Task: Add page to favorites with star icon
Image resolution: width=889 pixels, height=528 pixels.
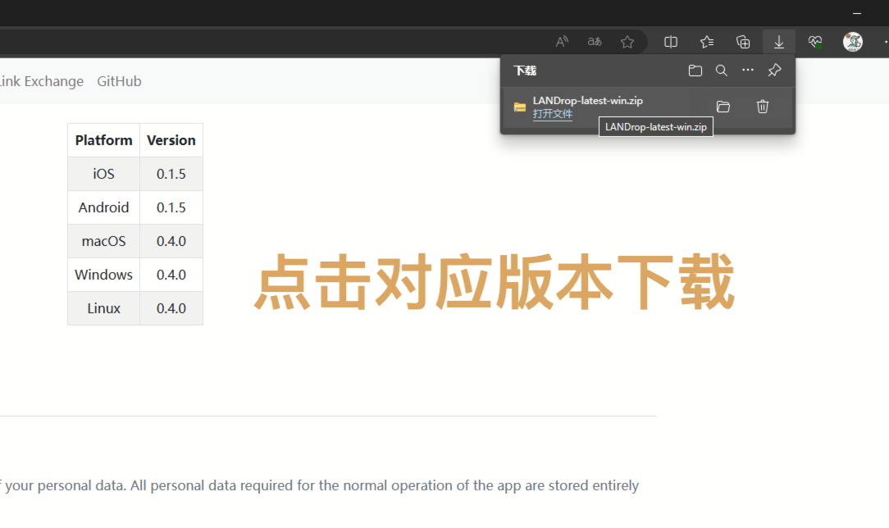Action: coord(627,42)
